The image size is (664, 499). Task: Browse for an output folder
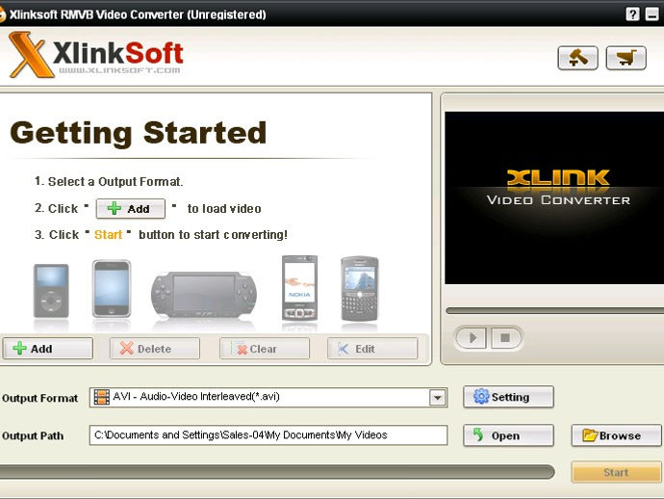tap(616, 435)
